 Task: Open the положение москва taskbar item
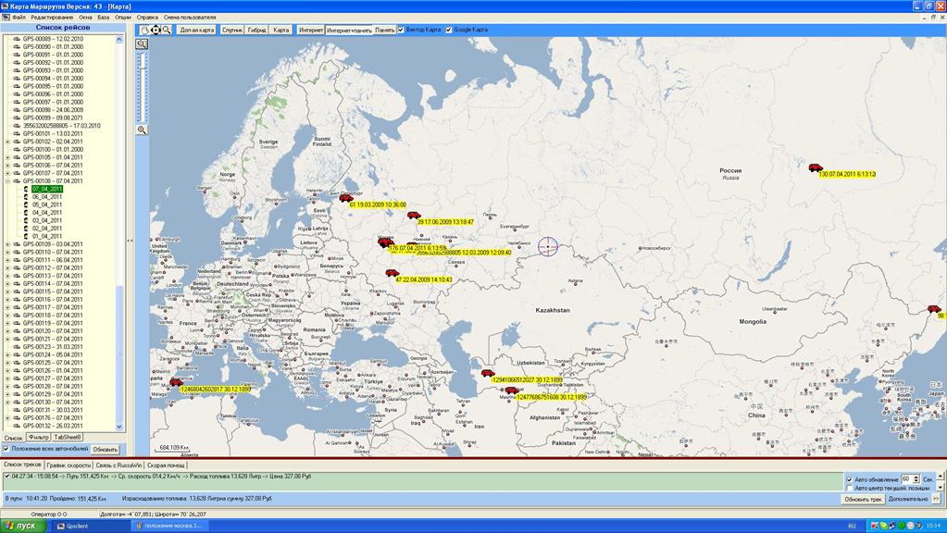(x=169, y=526)
